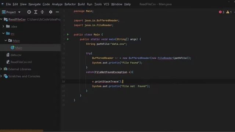The image size is (235, 132).
Task: Select the ReadFileCsv project root
Action: click(17, 19)
